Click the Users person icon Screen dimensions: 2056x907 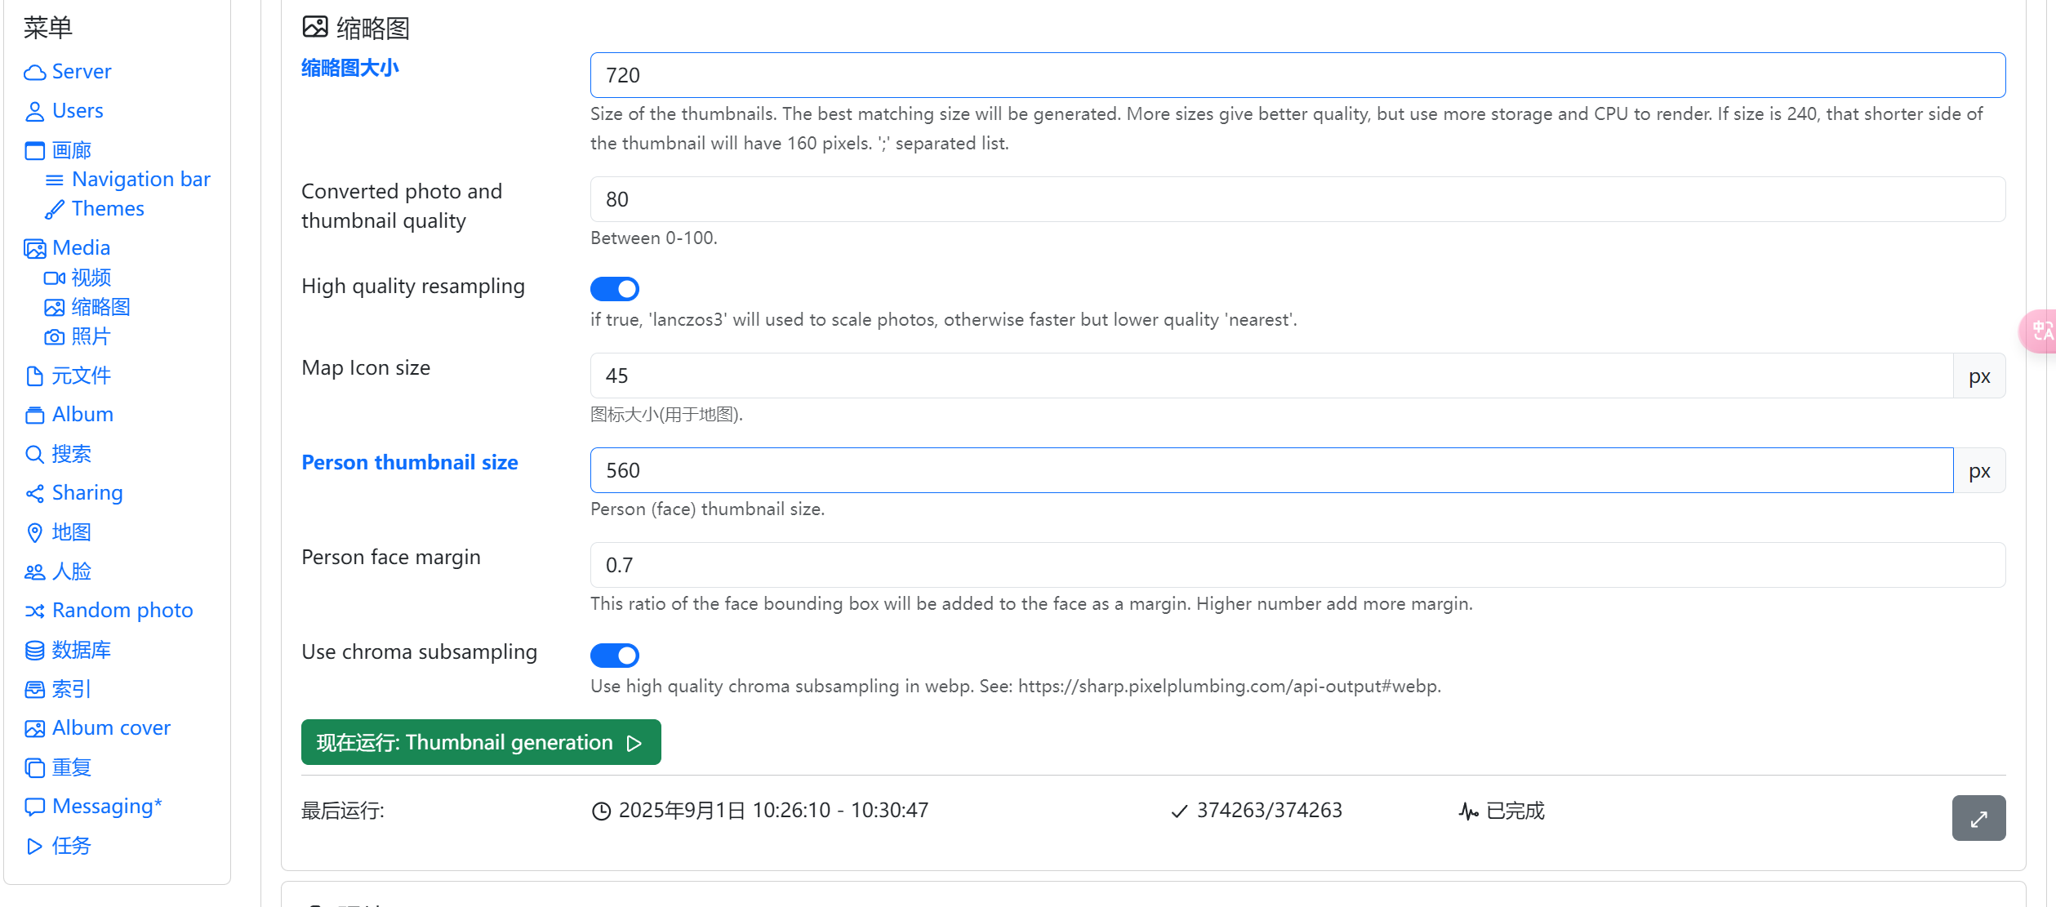[x=34, y=112]
